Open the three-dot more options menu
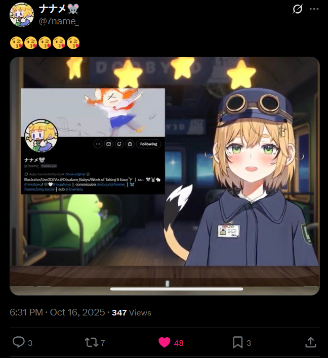The width and height of the screenshot is (328, 358). tap(314, 9)
